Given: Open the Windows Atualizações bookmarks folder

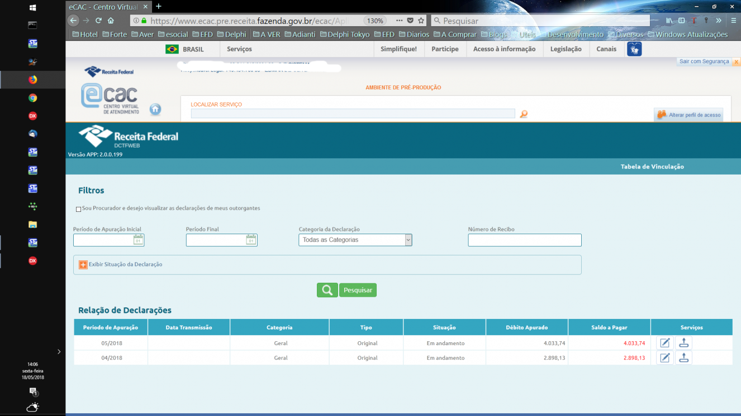Looking at the screenshot, I should [687, 35].
